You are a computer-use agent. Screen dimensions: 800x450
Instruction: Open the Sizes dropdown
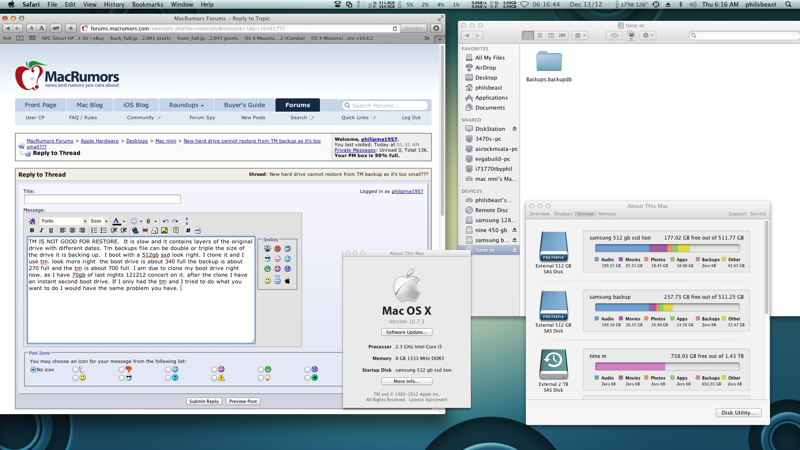click(99, 221)
